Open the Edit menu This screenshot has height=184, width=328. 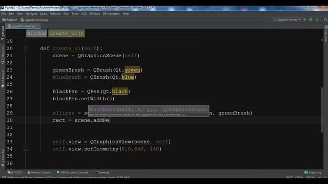[x=11, y=14]
